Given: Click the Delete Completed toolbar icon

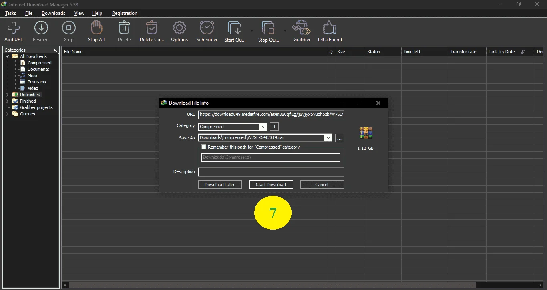Looking at the screenshot, I should 152,28.
